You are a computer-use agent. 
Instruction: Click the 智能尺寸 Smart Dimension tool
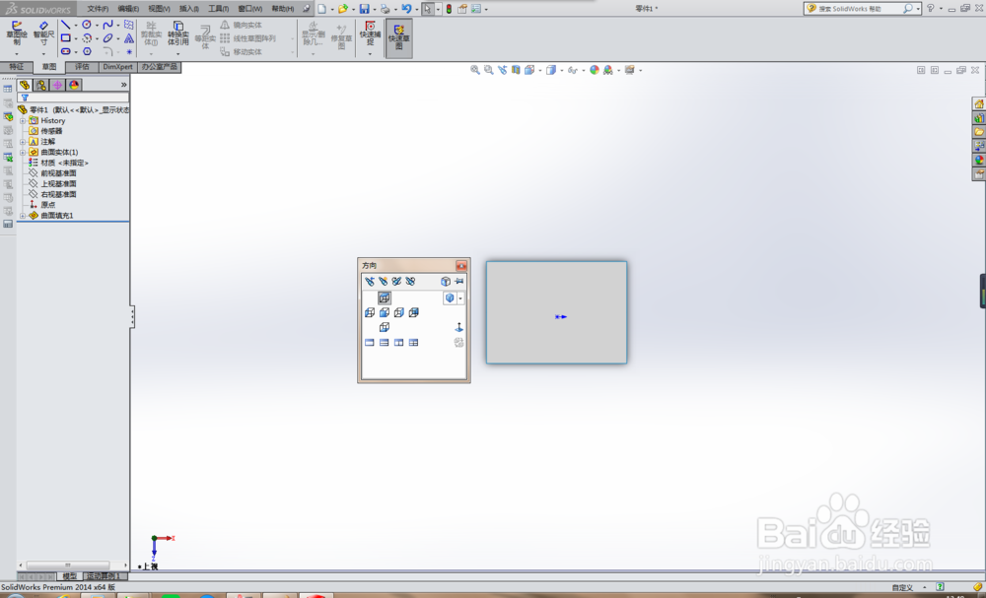(44, 33)
